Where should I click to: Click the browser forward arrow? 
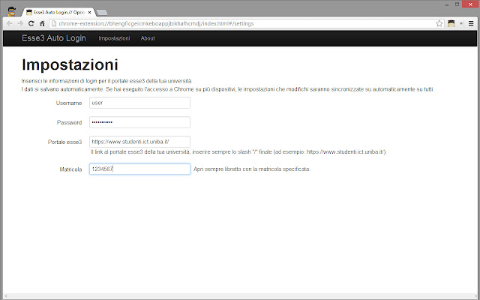(x=20, y=23)
